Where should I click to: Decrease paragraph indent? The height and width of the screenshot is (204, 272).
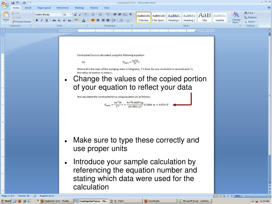coord(115,15)
